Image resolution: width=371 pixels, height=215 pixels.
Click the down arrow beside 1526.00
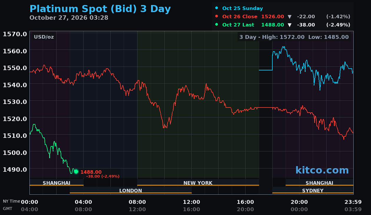289,17
